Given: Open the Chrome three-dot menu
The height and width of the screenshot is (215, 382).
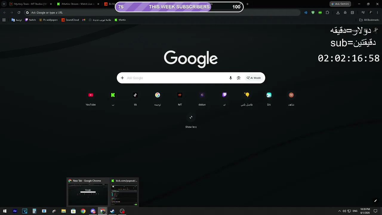Looking at the screenshot, I should 377,13.
